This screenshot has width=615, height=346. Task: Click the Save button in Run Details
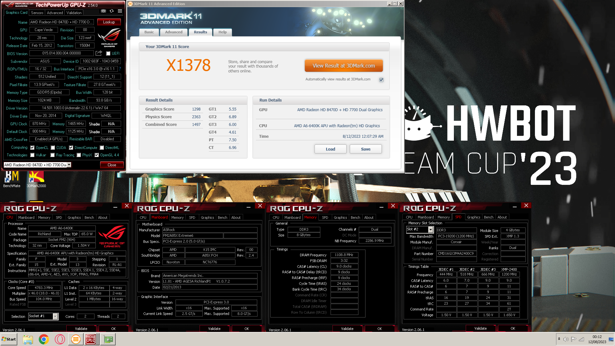click(365, 149)
